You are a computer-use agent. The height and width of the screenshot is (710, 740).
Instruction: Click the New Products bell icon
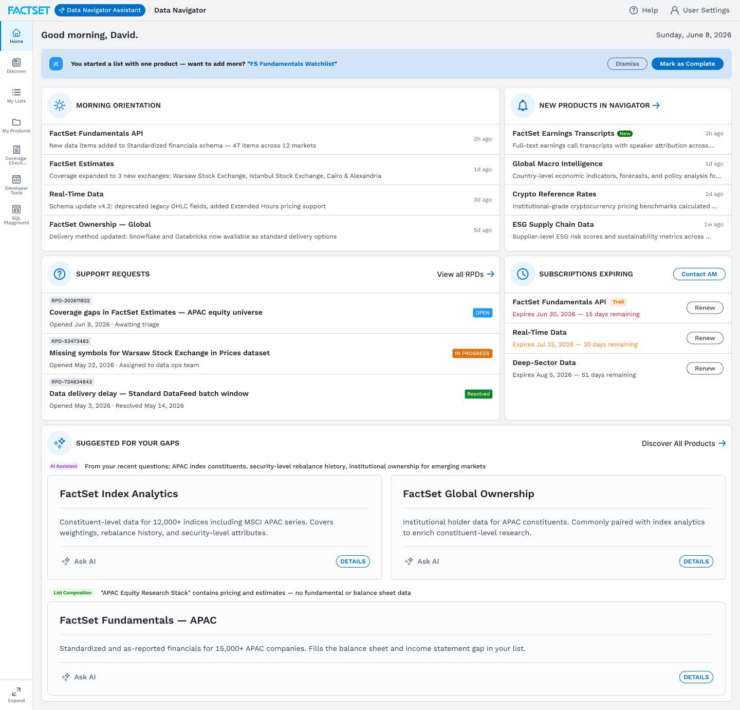[523, 105]
